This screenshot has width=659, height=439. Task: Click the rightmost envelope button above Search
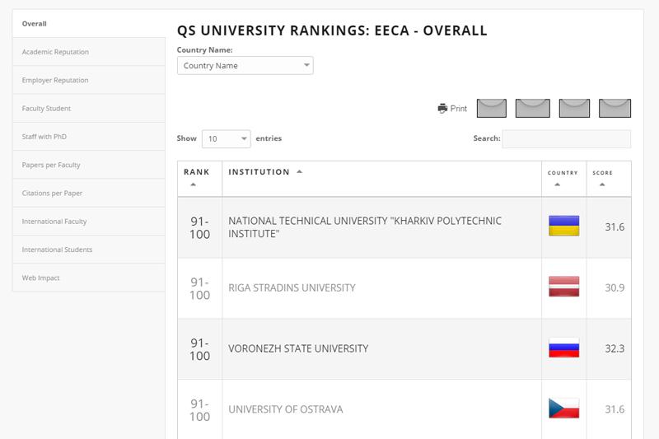[x=614, y=108]
